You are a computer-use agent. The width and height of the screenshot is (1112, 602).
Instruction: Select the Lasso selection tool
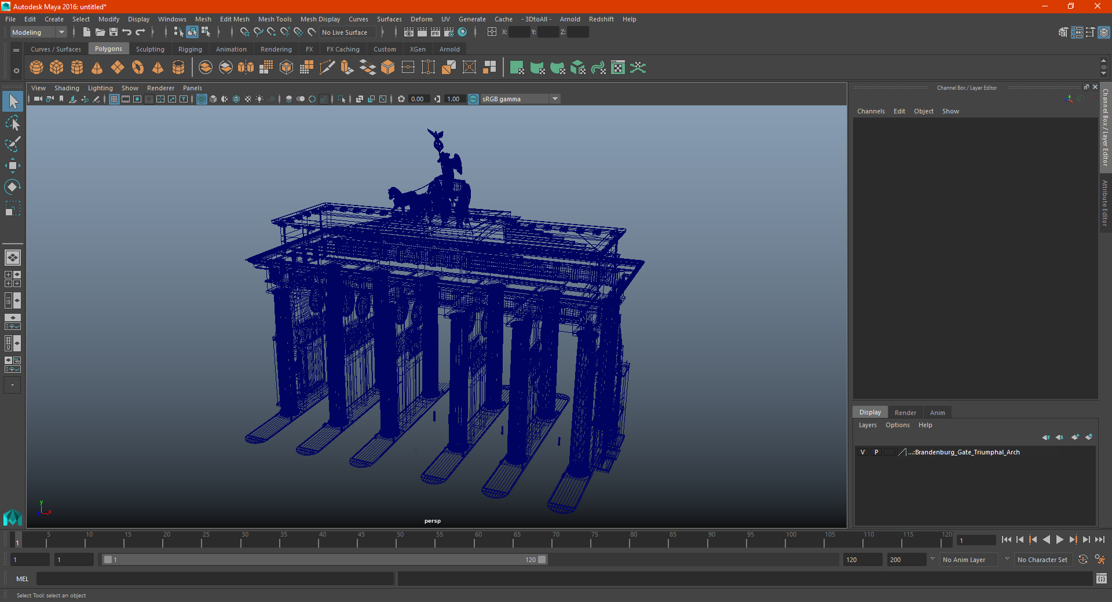[x=12, y=123]
